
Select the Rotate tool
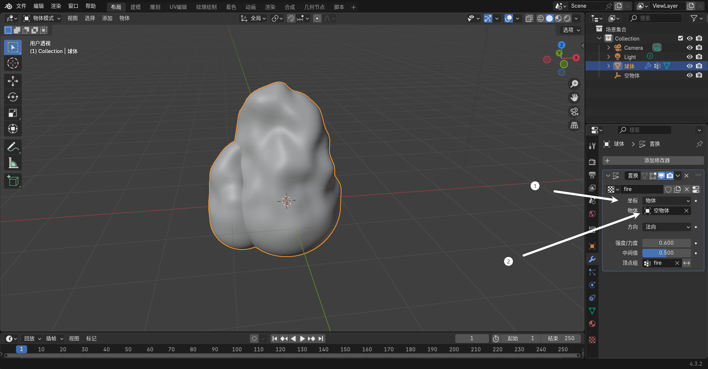click(13, 97)
